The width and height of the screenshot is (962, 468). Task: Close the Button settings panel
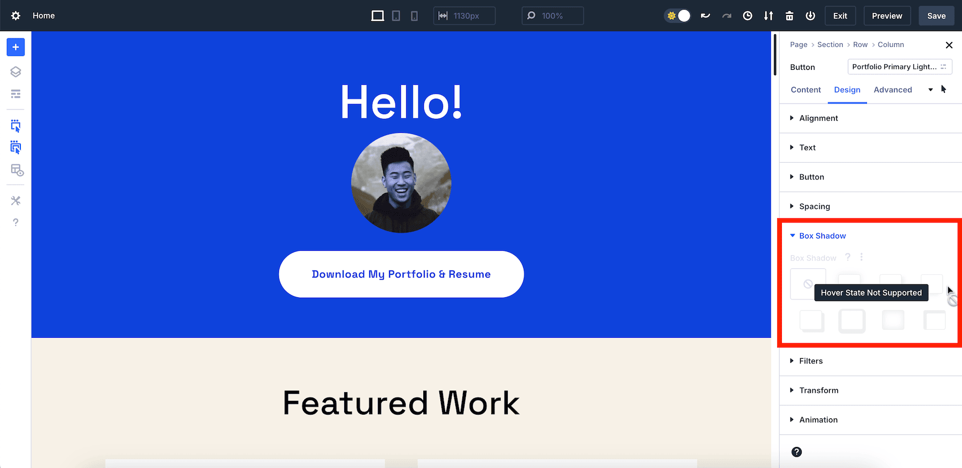pyautogui.click(x=949, y=45)
